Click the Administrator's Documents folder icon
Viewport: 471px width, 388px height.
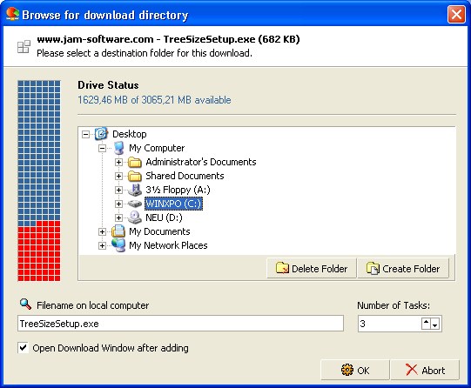(x=135, y=162)
